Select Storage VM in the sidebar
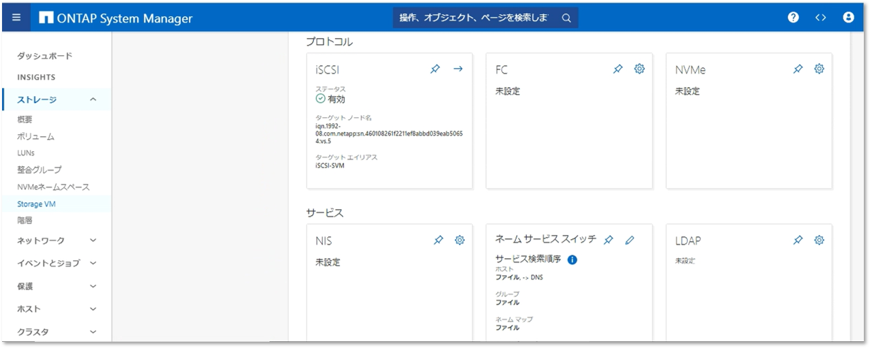Viewport: 870px width, 348px height. click(36, 204)
